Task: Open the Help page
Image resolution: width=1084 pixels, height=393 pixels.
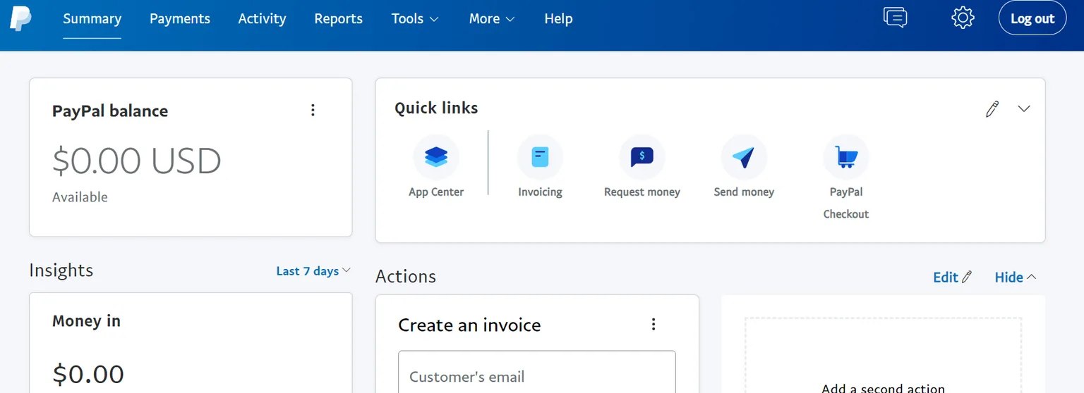Action: coord(558,19)
